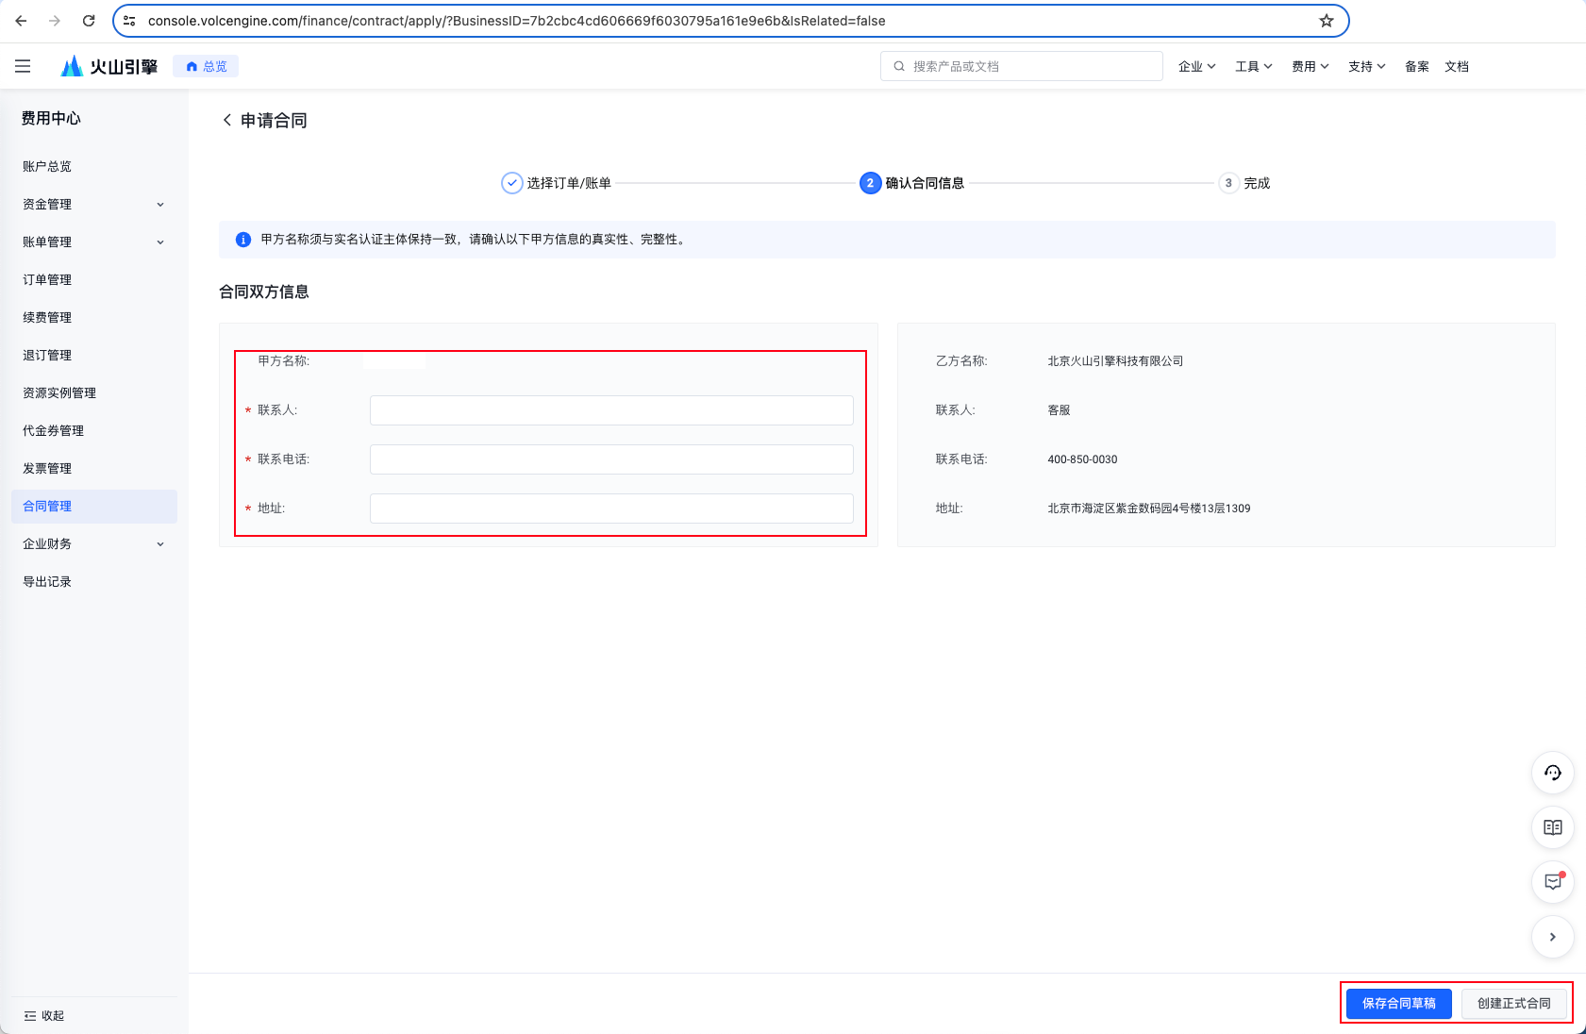
Task: Reload the current page
Action: click(89, 21)
